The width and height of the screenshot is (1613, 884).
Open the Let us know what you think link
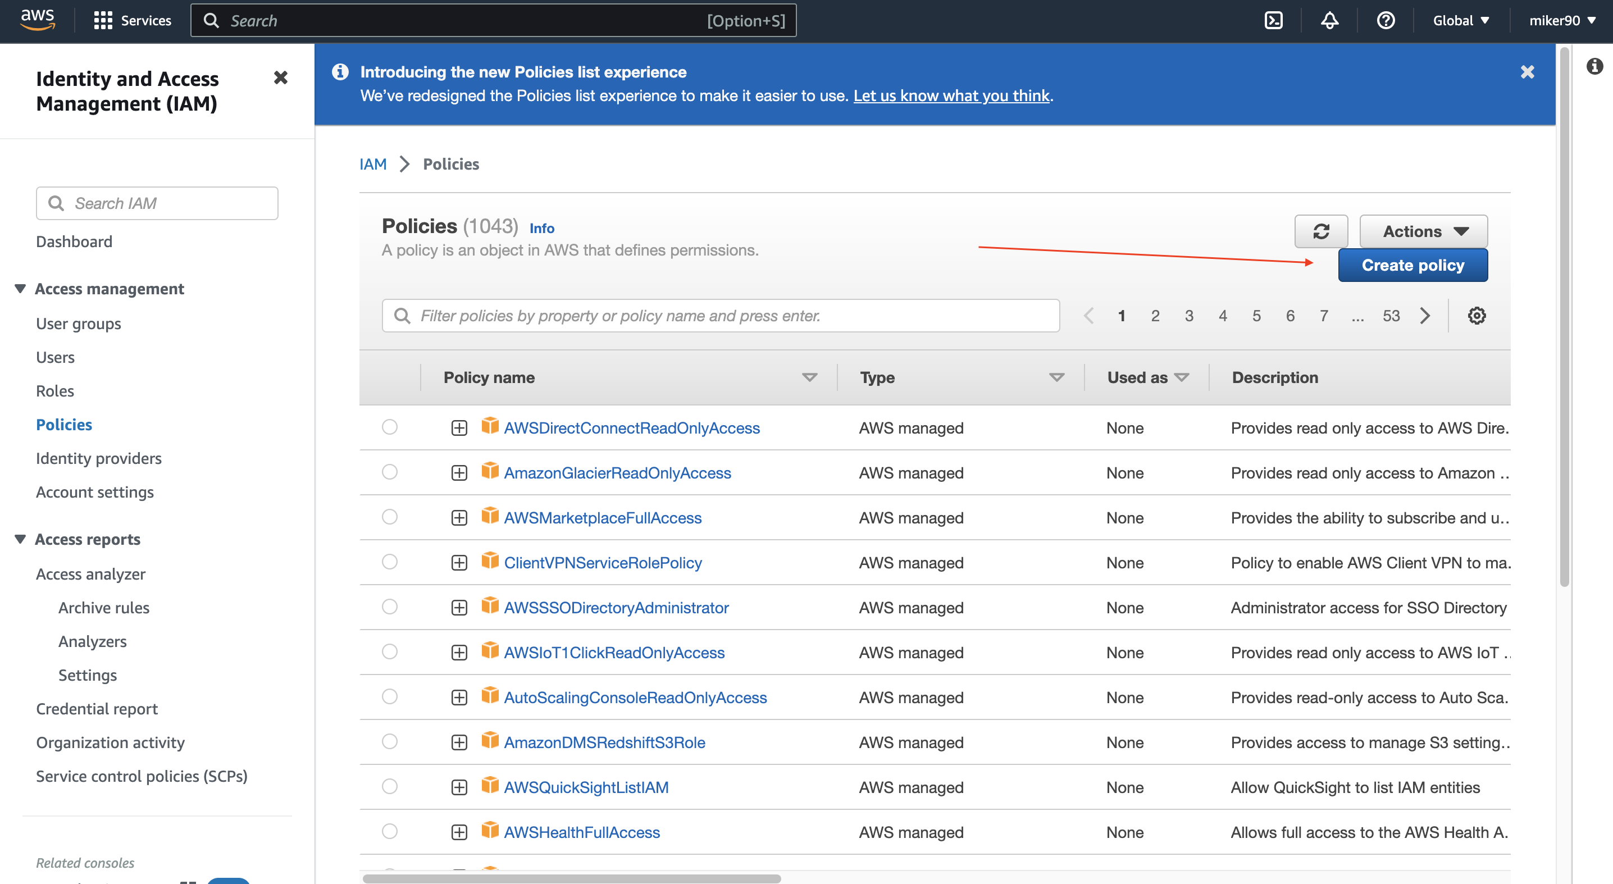coord(951,96)
